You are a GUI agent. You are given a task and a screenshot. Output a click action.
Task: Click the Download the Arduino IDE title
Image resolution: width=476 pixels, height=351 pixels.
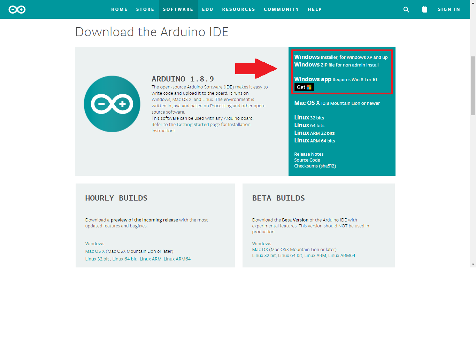[152, 32]
